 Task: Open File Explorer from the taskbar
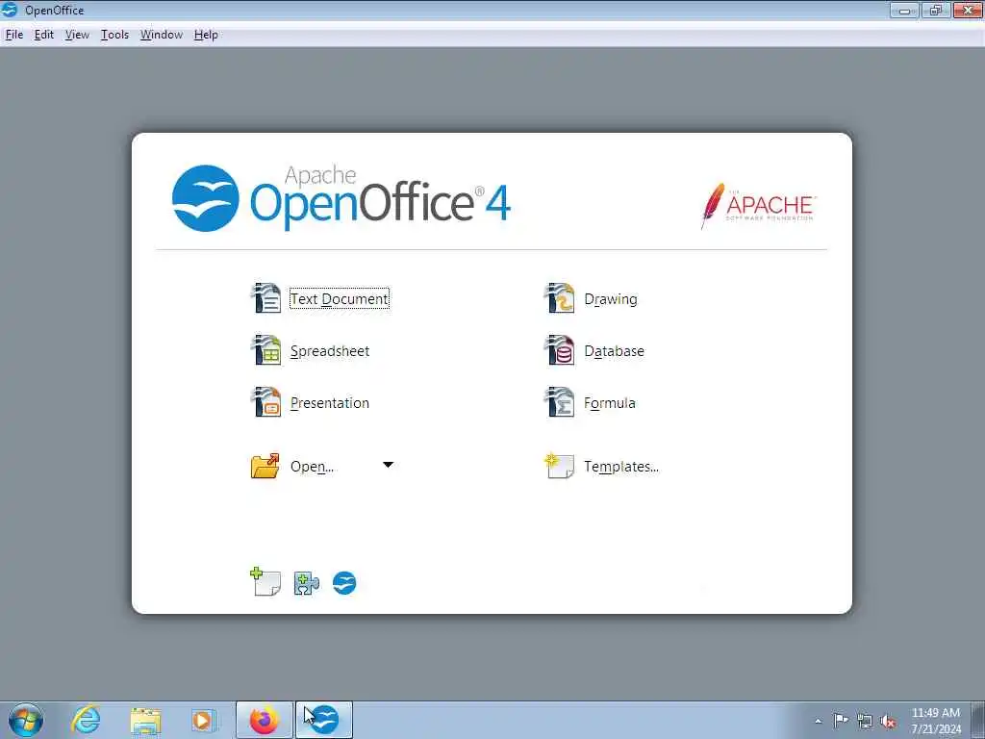click(145, 721)
